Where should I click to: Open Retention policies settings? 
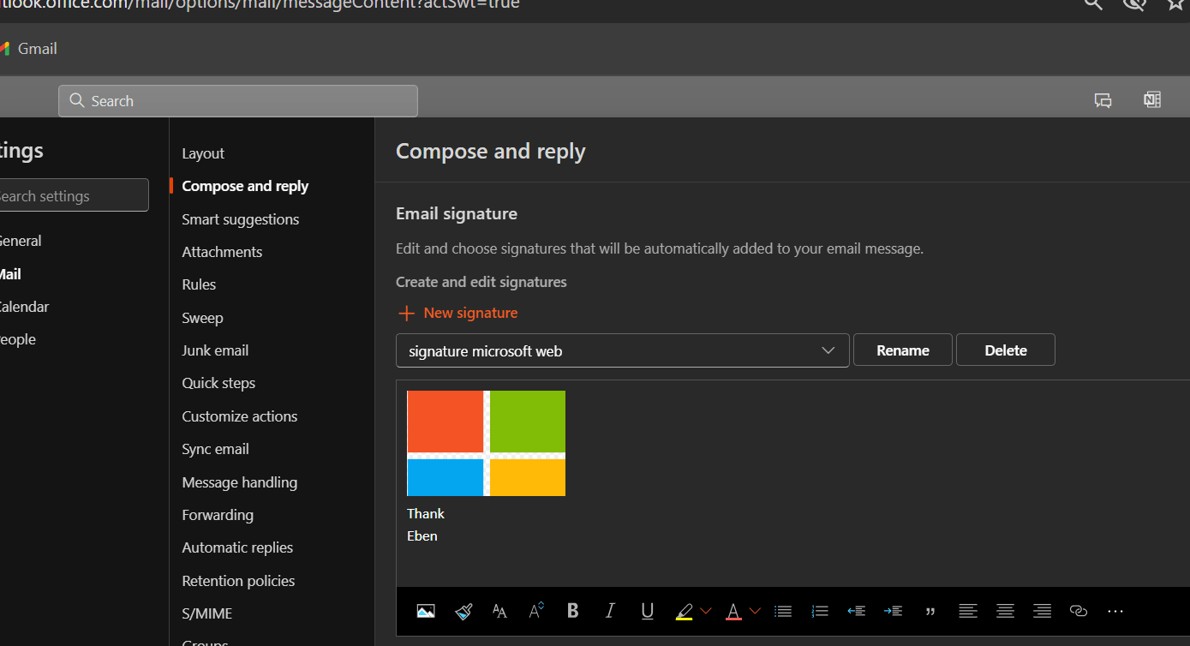click(238, 581)
